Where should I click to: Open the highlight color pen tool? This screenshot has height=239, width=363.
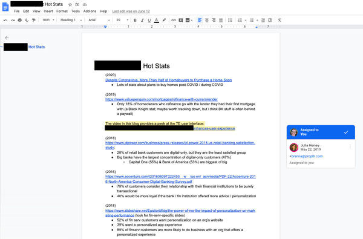pos(164,20)
